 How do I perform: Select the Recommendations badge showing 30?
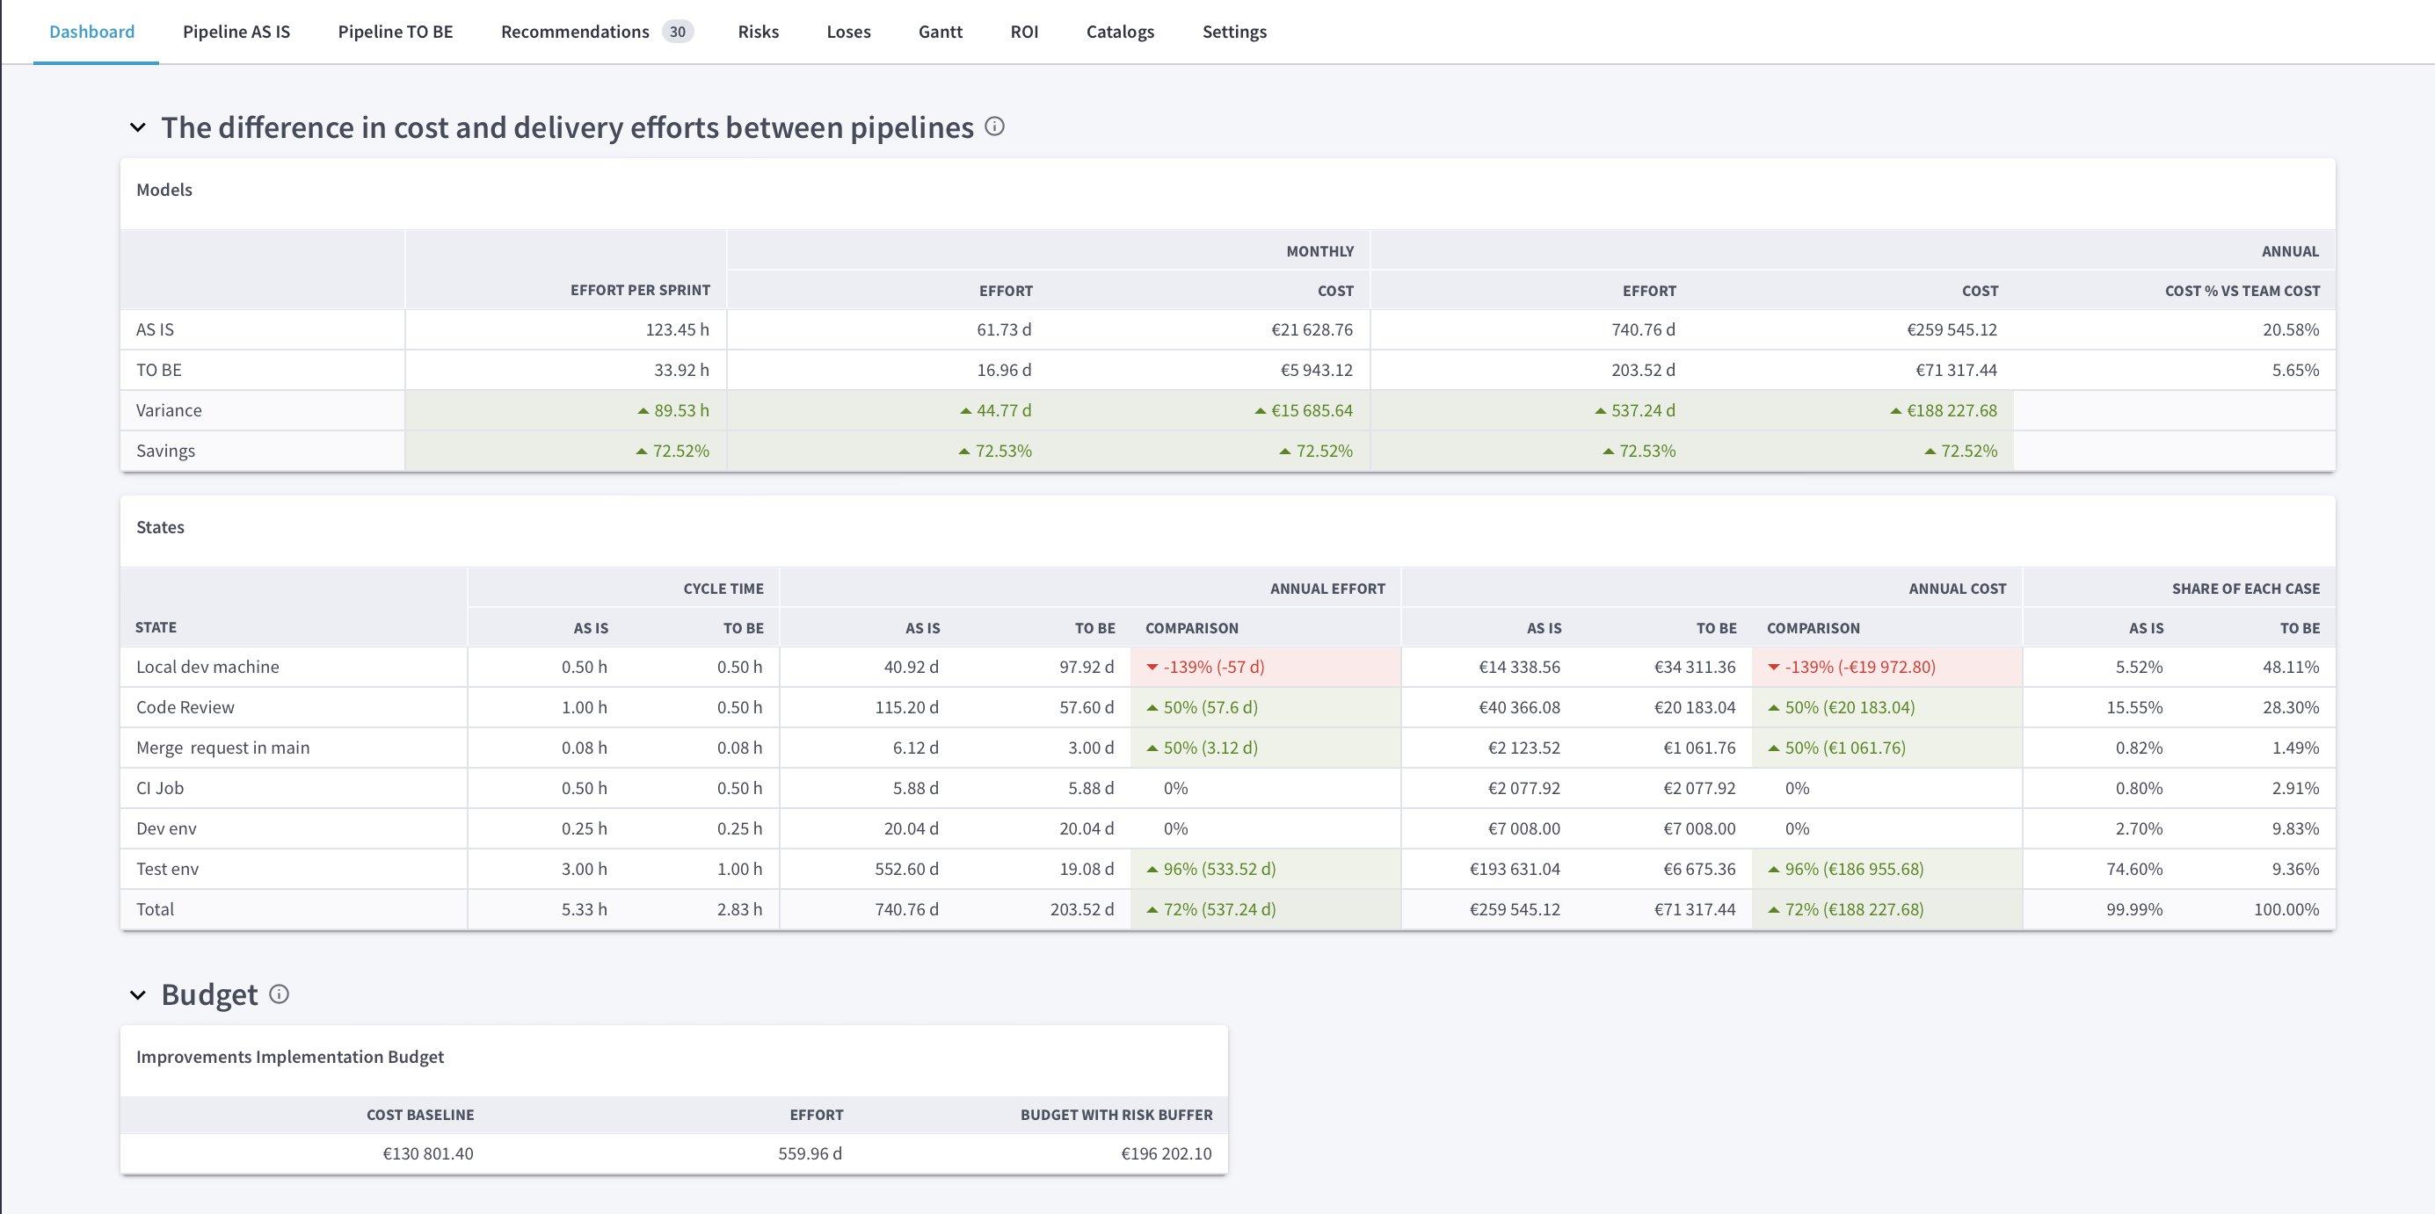point(677,31)
